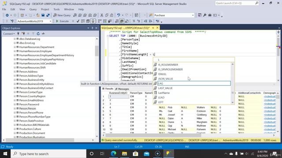Select Person.StateProvince in Object Explorer
Screen dimensions: 282x158
coord(31,121)
